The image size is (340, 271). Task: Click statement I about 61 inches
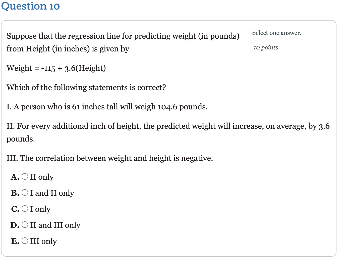click(107, 107)
